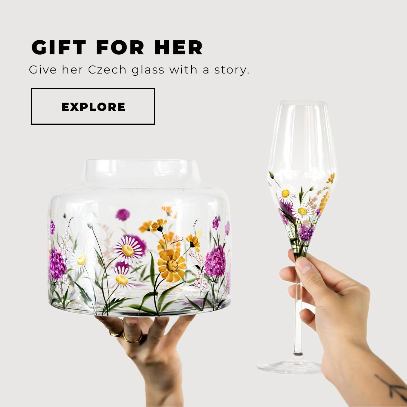Screen dimensions: 407x407
Task: Click the purple flower cluster on vase's left edge
Action: [x=57, y=263]
